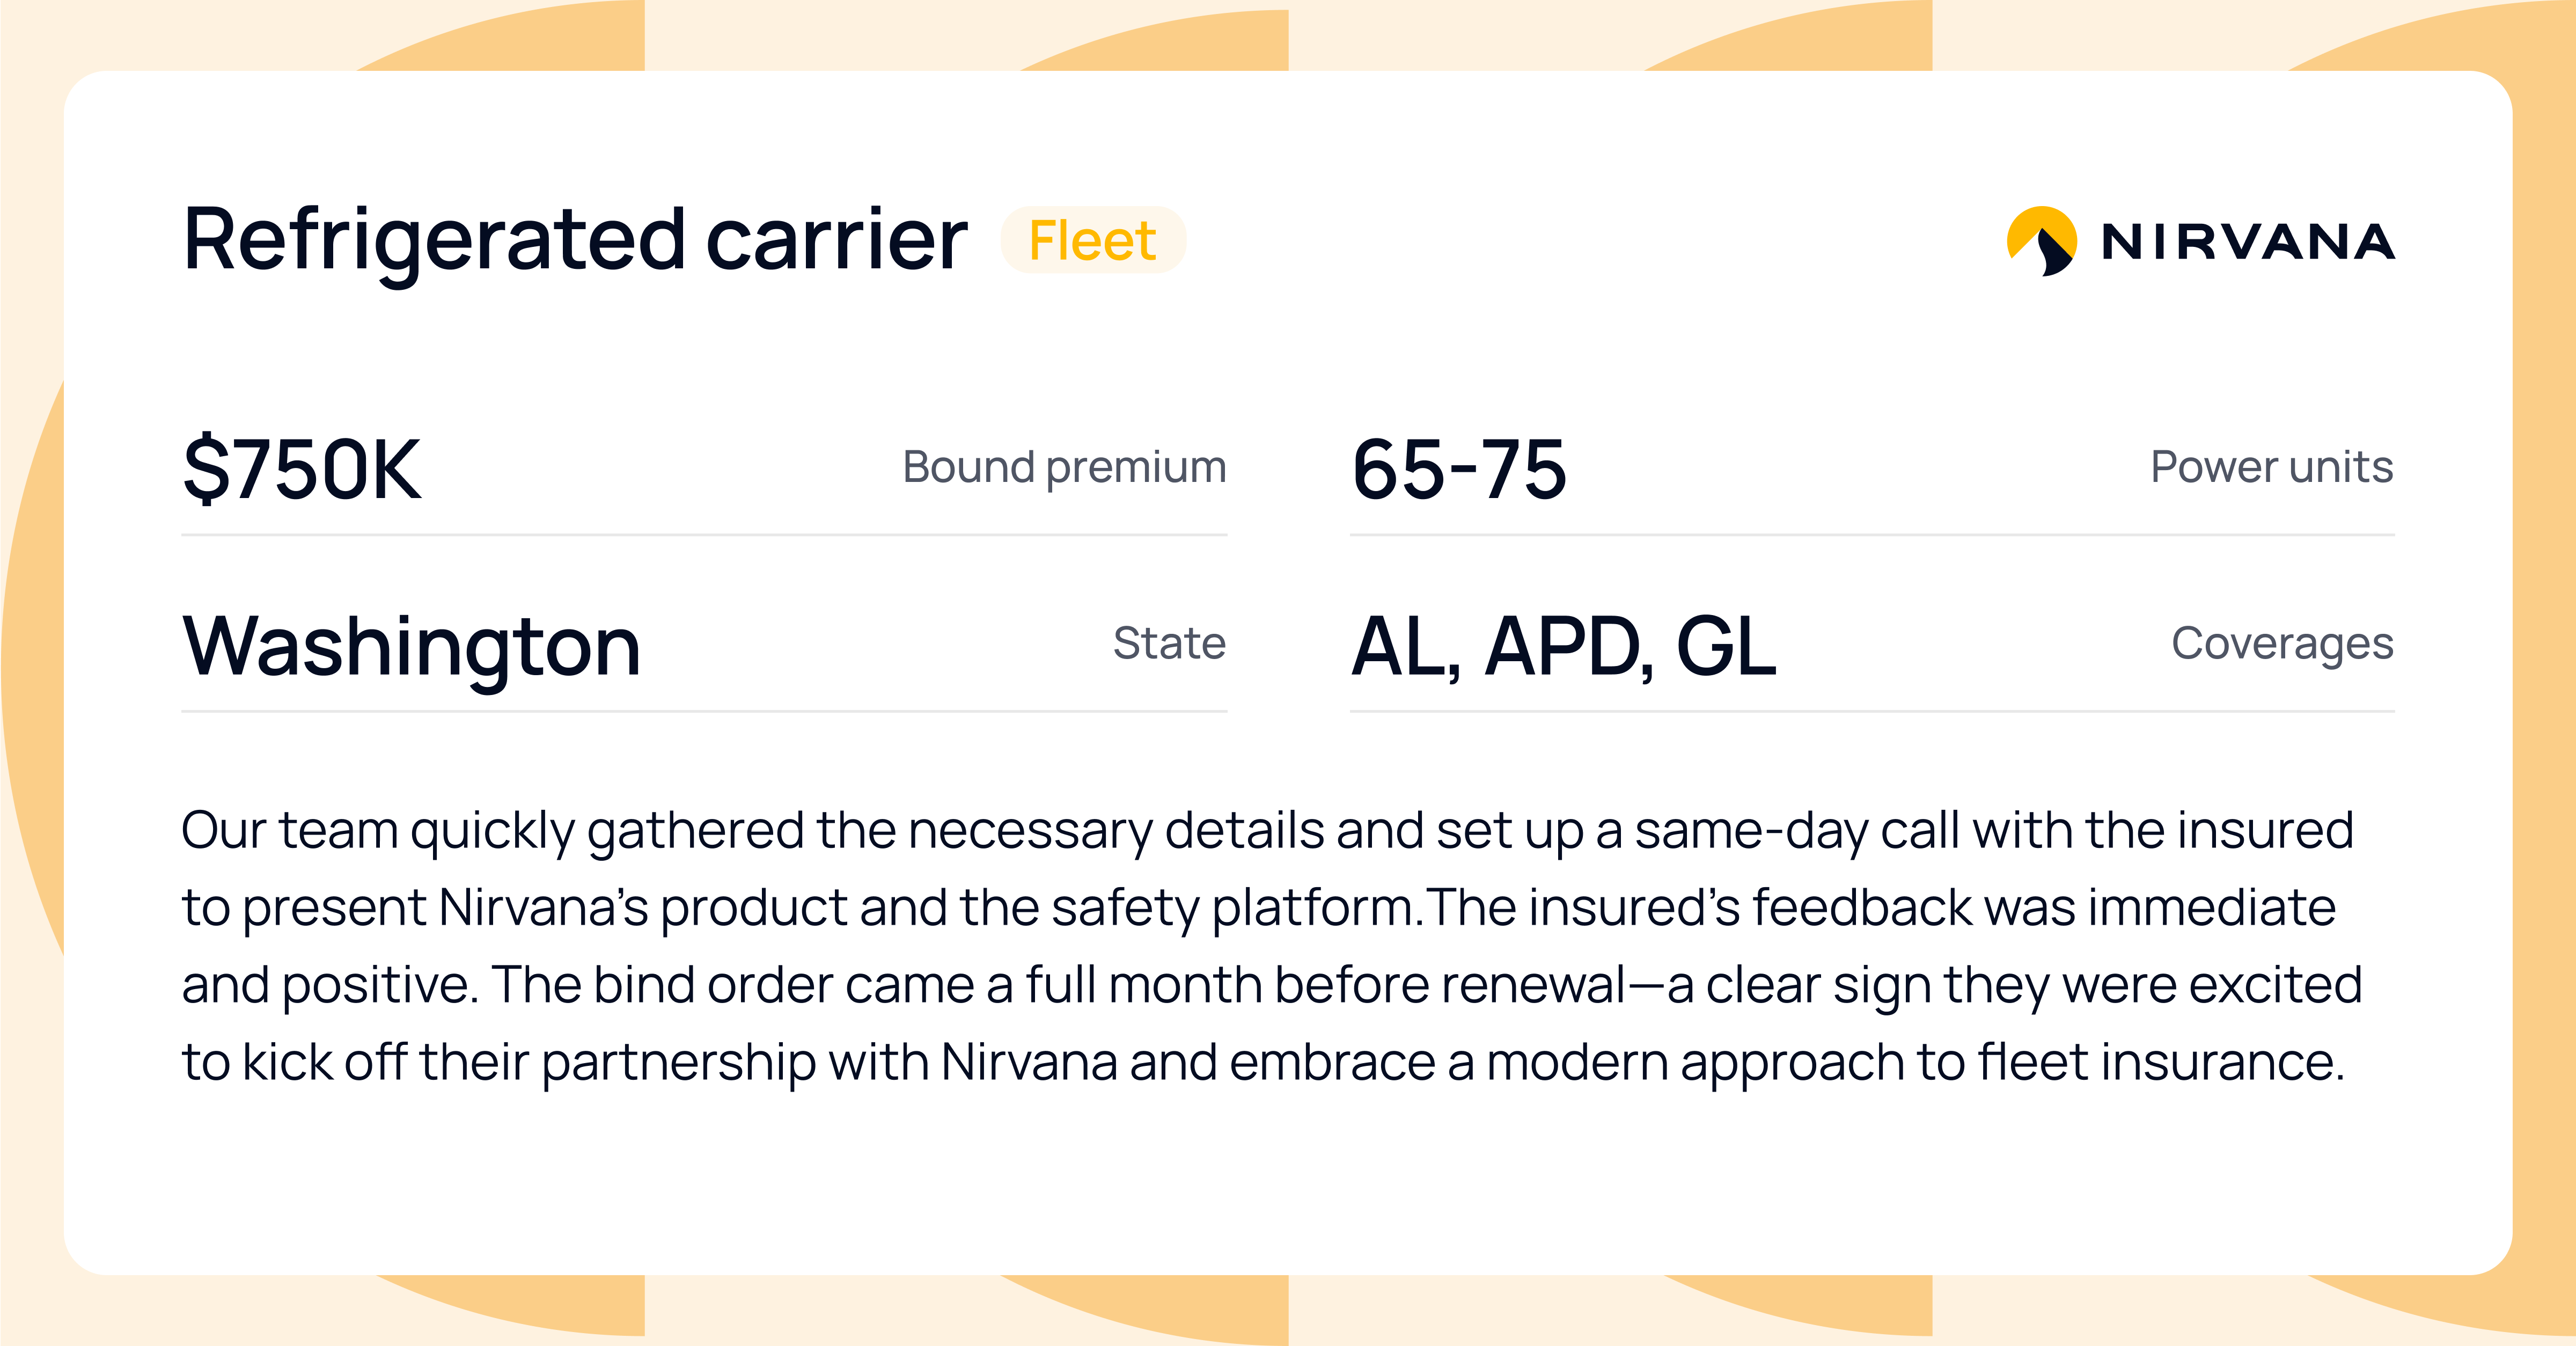Click the word Nirvana's in the paragraph
The height and width of the screenshot is (1346, 2576).
[543, 908]
